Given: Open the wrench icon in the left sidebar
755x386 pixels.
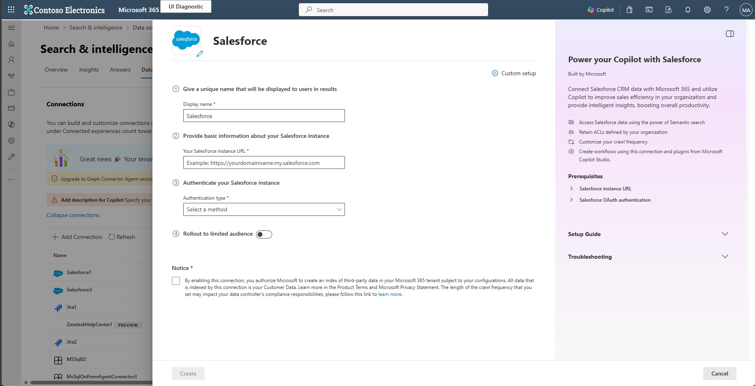Looking at the screenshot, I should (x=11, y=157).
